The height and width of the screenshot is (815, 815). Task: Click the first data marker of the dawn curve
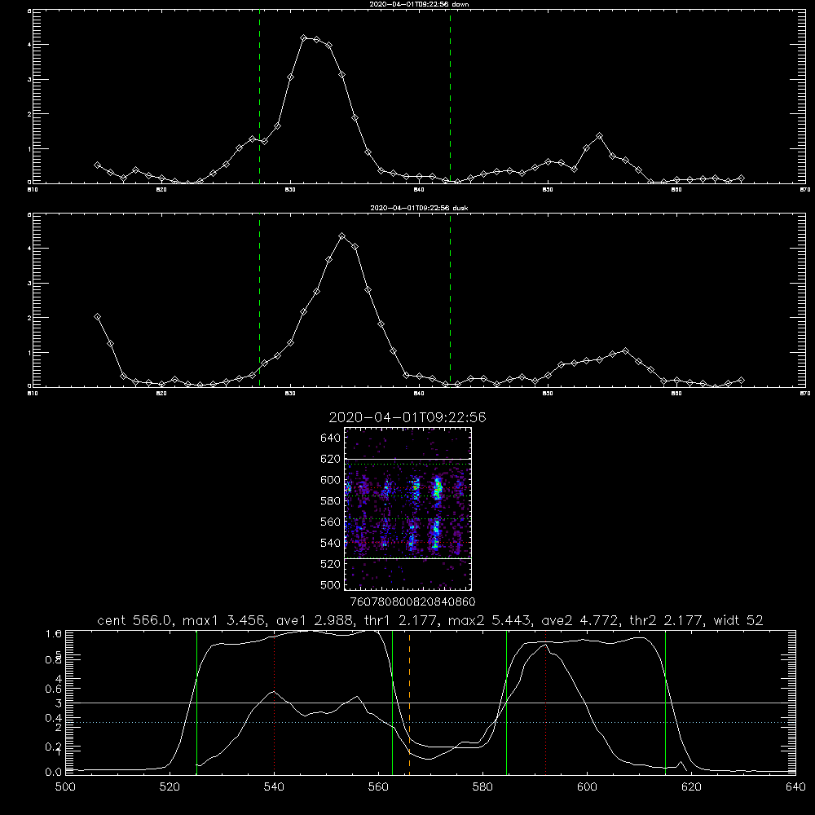click(97, 165)
